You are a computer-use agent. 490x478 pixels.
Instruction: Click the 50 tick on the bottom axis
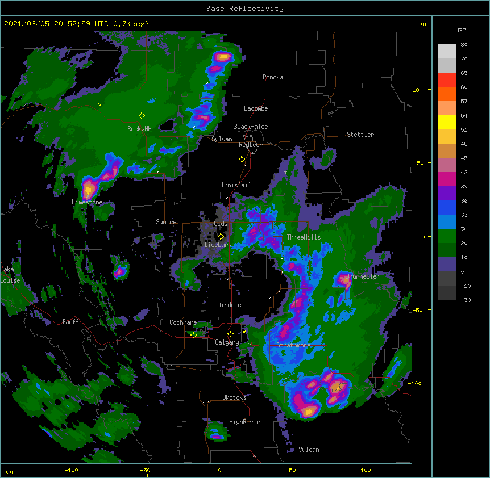[292, 470]
